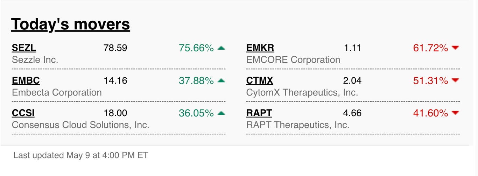
Task: Open the EMBC ticker link
Action: [26, 80]
